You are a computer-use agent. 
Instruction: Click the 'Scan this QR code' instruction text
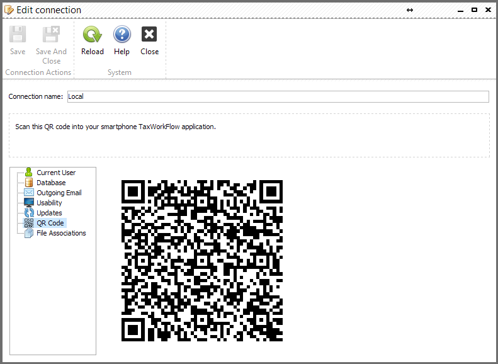point(116,127)
